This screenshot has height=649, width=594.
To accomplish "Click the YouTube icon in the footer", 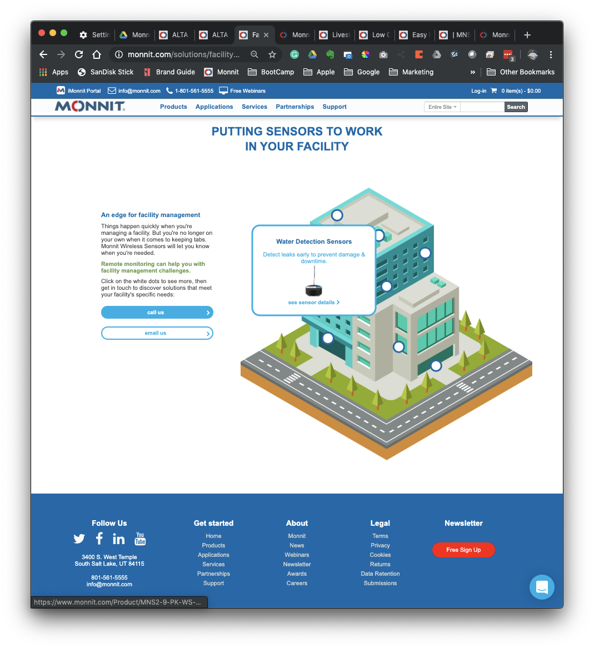I will [x=139, y=539].
